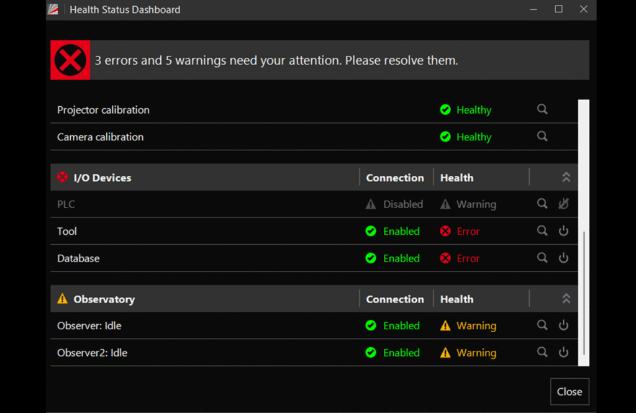Inspect Observer2: Idle with magnifier icon
636x413 pixels.
click(542, 352)
